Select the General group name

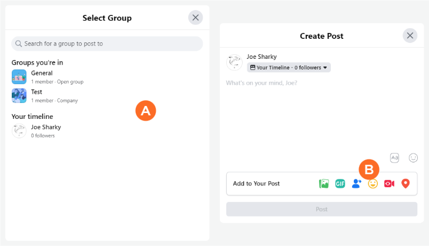click(42, 73)
